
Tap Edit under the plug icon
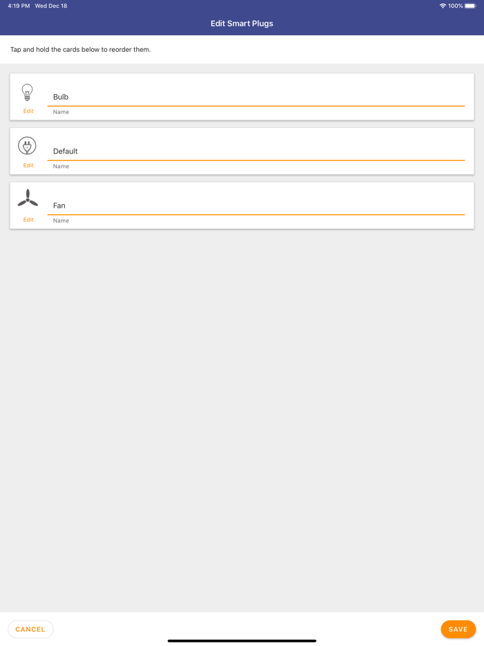tap(28, 165)
